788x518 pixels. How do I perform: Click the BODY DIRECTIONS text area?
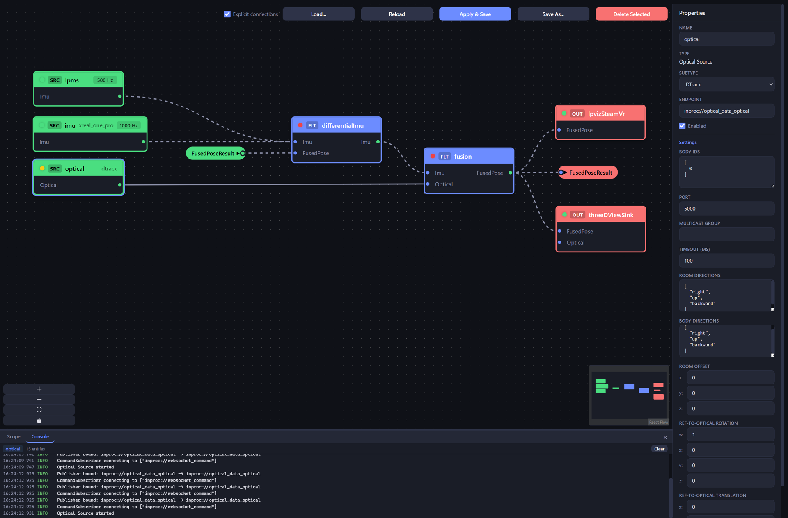[x=726, y=341]
